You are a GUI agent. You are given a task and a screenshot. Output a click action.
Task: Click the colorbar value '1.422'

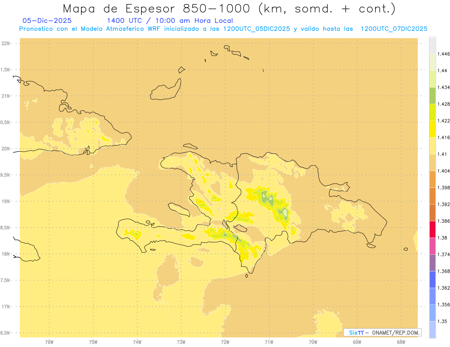pos(443,121)
